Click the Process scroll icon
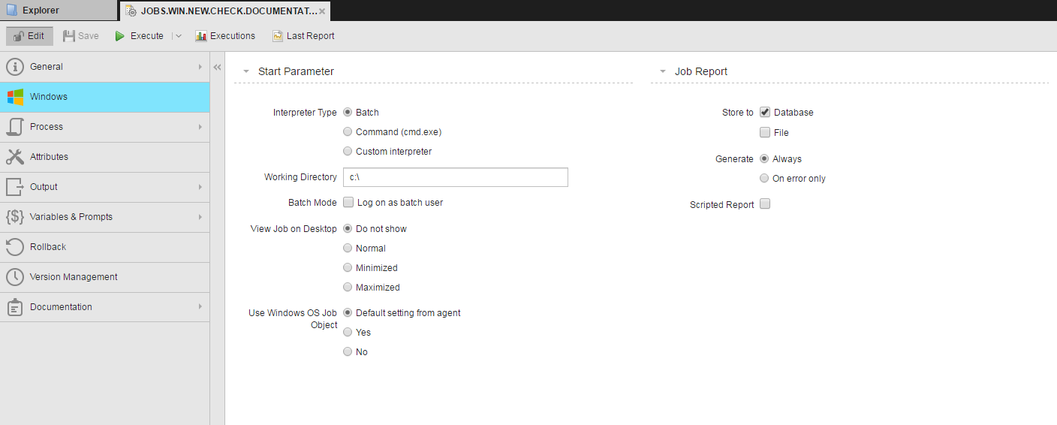Image resolution: width=1057 pixels, height=425 pixels. [x=15, y=127]
